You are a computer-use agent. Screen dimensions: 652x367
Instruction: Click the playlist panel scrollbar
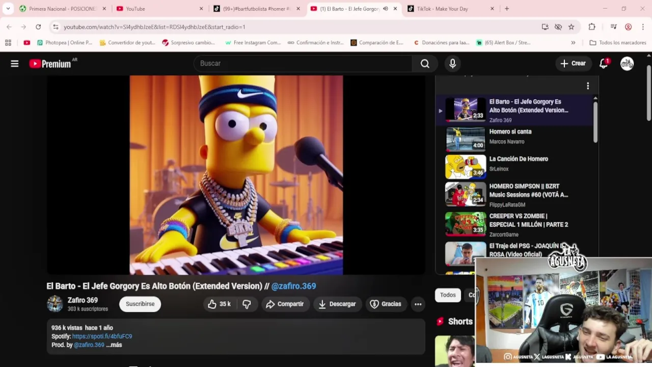tap(595, 121)
